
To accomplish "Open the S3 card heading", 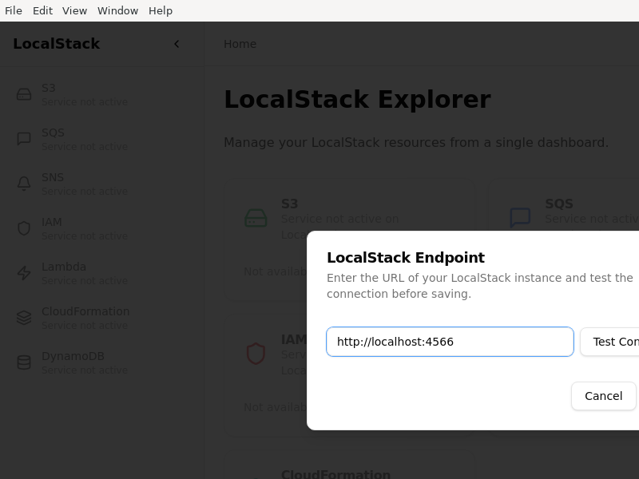I will [x=290, y=204].
